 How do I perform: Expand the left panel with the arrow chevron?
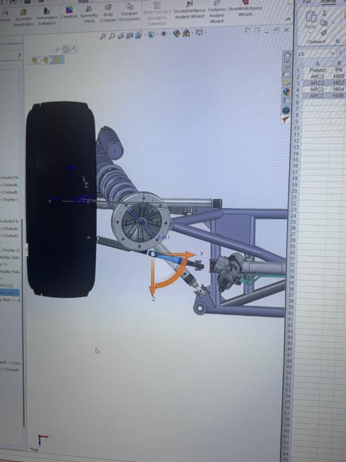click(19, 55)
